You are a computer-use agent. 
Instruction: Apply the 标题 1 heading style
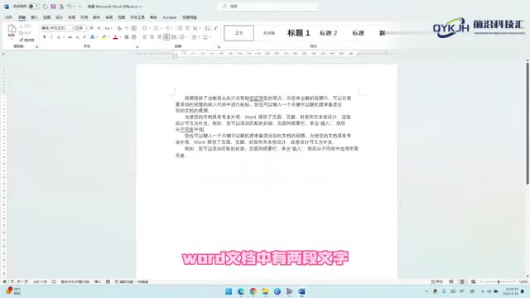click(x=298, y=33)
